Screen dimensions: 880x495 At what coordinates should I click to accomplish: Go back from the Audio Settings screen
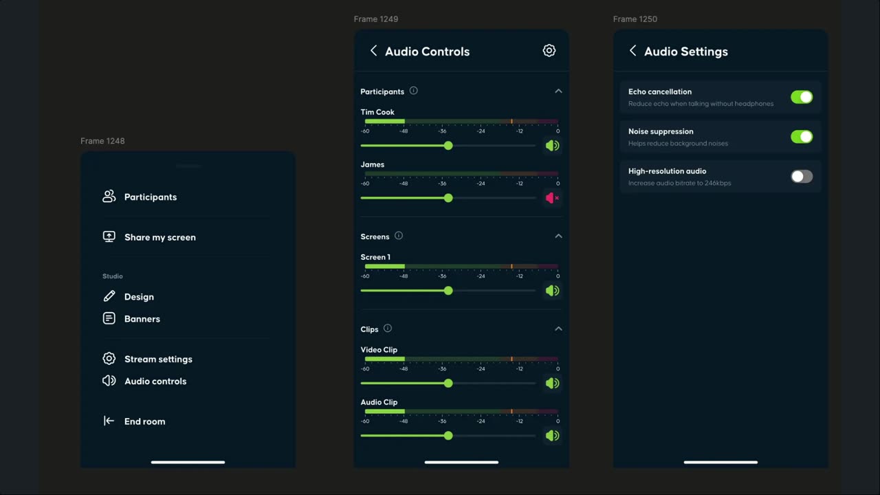(632, 51)
